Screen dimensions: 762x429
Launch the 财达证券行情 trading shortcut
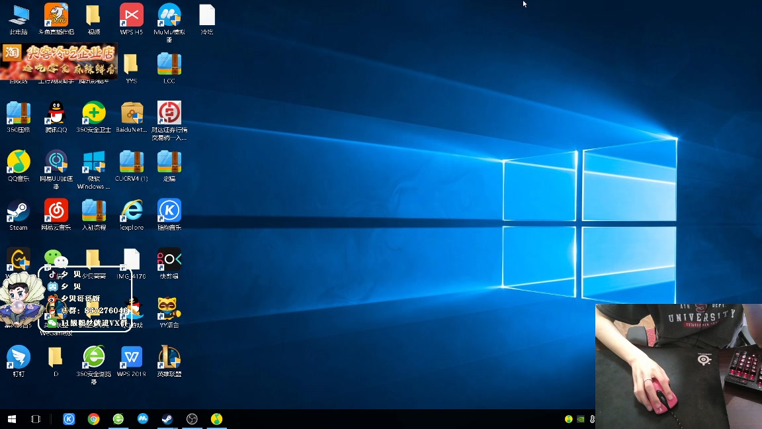coord(169,120)
